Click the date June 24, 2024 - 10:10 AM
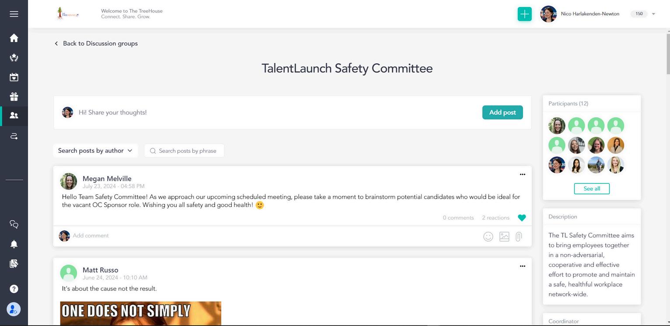670x326 pixels. click(115, 278)
